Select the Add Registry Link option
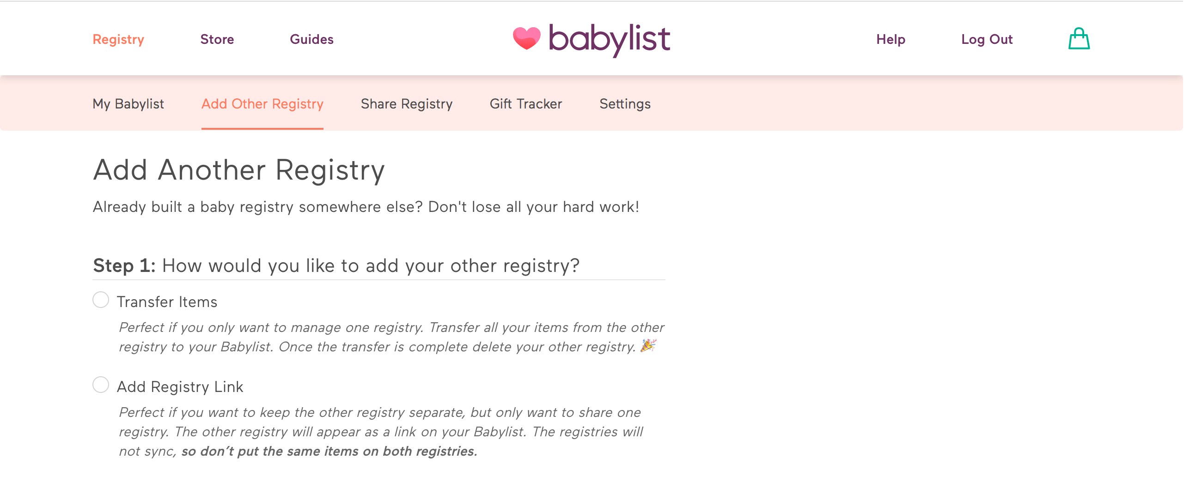Image resolution: width=1184 pixels, height=494 pixels. 101,385
